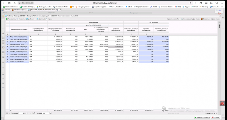Go to first page of table
Screen dimensions: 227x120
(7, 113)
